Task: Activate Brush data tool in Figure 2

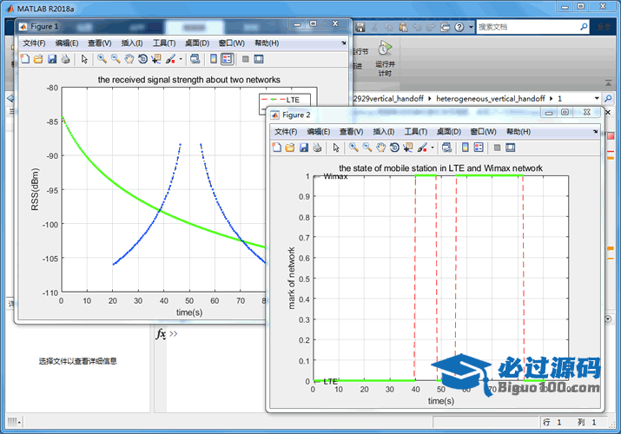Action: (422, 148)
